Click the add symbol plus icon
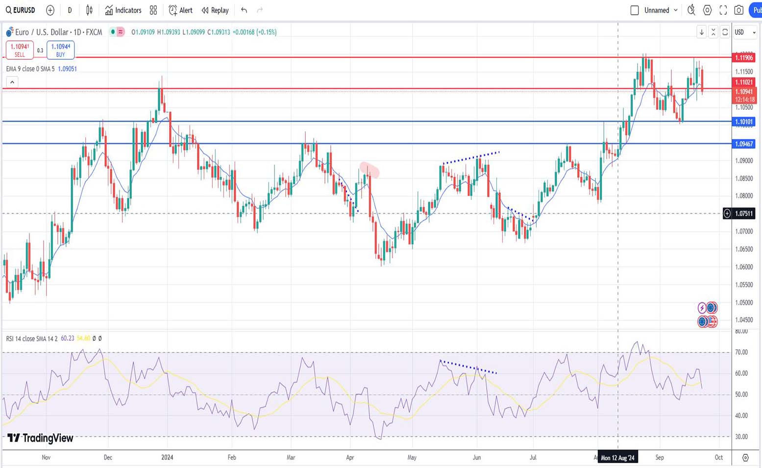This screenshot has height=468, width=762. tap(50, 10)
